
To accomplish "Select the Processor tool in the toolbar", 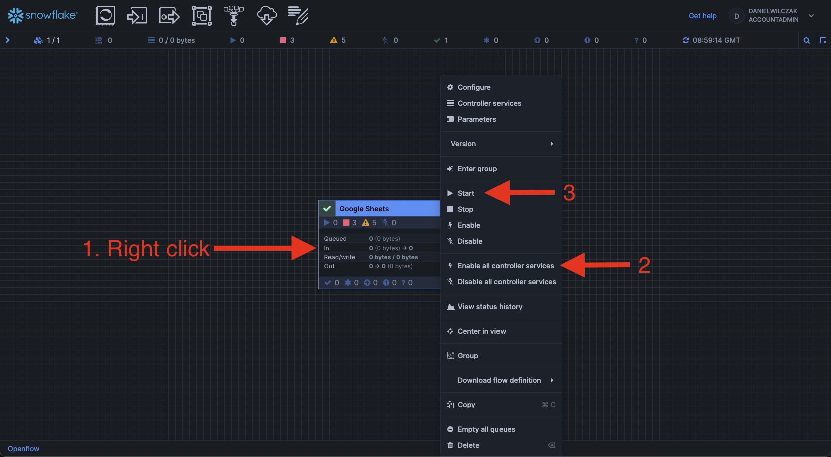I will [105, 16].
